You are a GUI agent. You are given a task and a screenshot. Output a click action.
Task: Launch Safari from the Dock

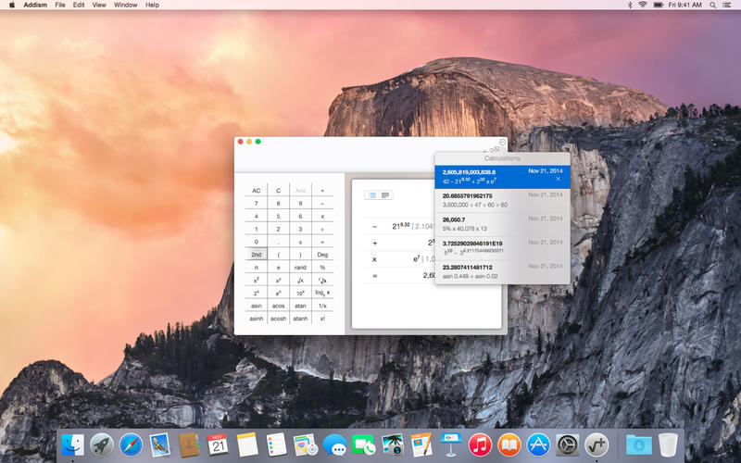click(131, 445)
